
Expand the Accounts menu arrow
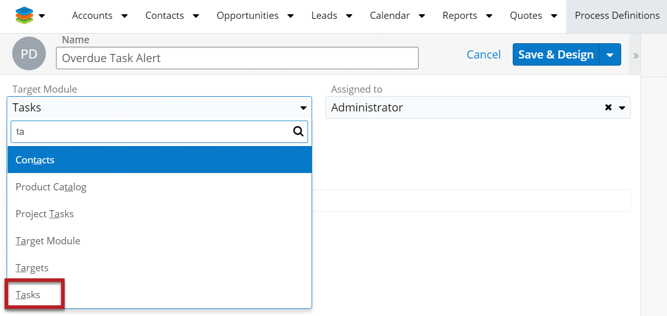[x=125, y=16]
